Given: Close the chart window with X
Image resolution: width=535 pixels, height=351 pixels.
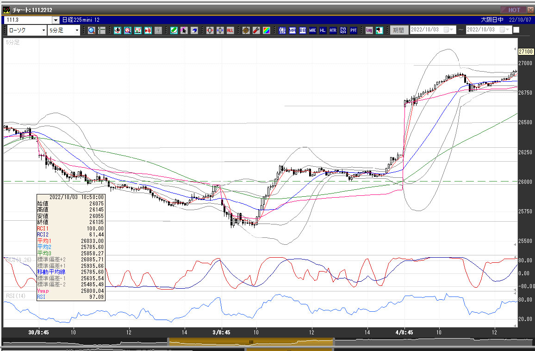Looking at the screenshot, I should point(530,10).
